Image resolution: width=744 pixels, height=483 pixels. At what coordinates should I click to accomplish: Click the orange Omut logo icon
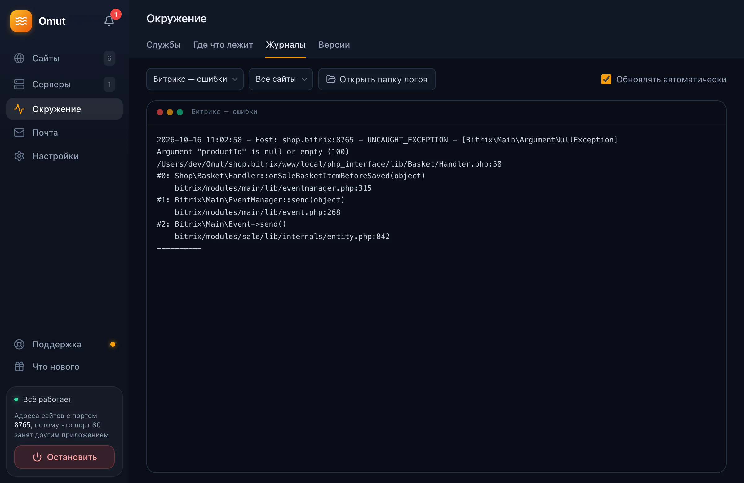coord(21,21)
